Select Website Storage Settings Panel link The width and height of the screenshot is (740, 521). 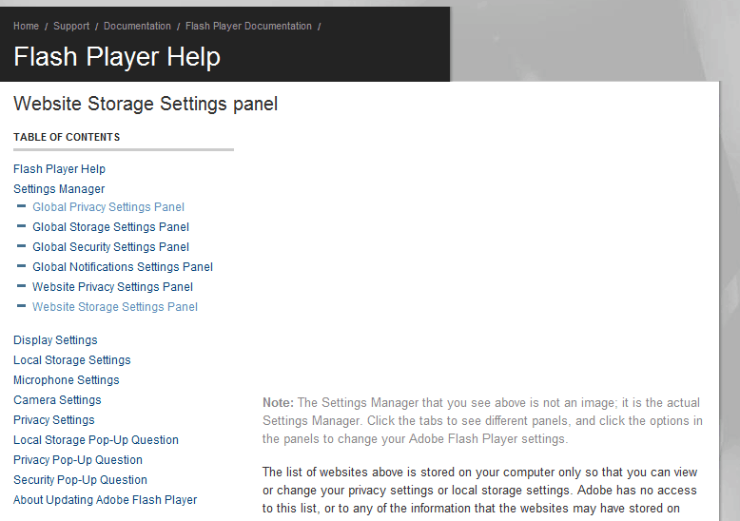point(115,307)
